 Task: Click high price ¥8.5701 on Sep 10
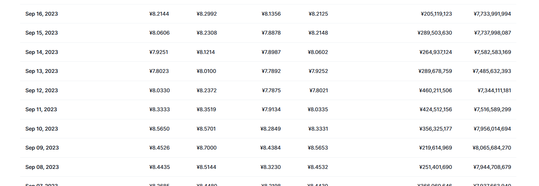coord(206,129)
